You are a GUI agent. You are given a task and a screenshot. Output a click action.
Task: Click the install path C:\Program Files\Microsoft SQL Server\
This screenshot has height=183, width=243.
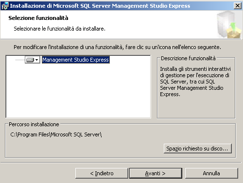point(56,134)
